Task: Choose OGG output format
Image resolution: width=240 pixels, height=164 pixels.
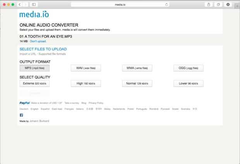Action: pos(189,68)
